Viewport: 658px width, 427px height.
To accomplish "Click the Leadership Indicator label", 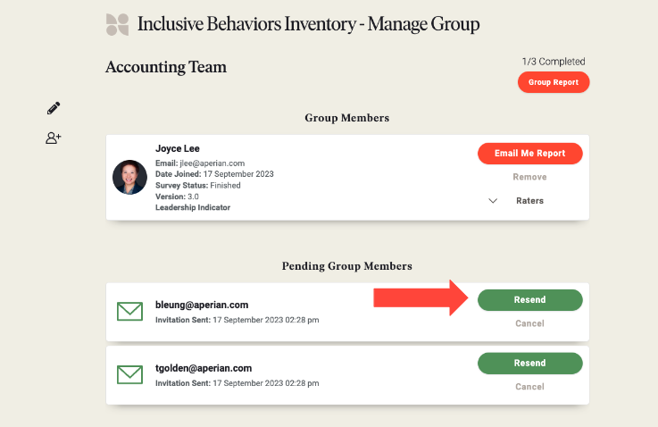I will pyautogui.click(x=193, y=207).
